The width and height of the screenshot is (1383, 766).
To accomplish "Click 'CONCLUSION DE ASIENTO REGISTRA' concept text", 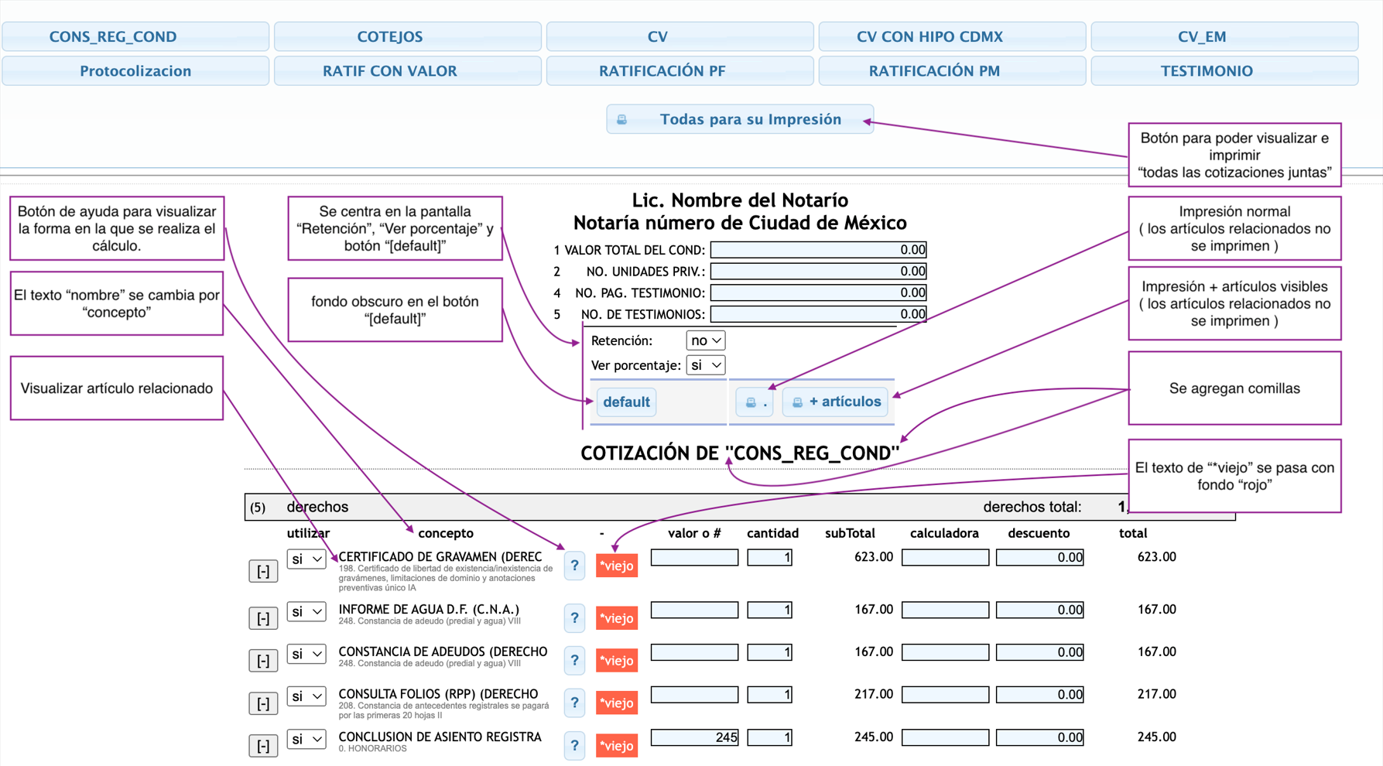I will [440, 737].
